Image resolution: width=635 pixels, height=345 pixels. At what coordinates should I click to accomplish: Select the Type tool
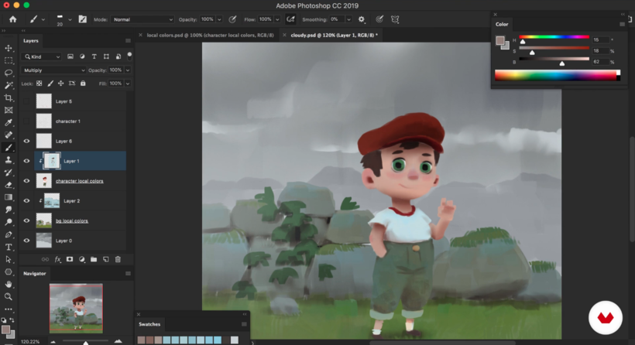[8, 247]
